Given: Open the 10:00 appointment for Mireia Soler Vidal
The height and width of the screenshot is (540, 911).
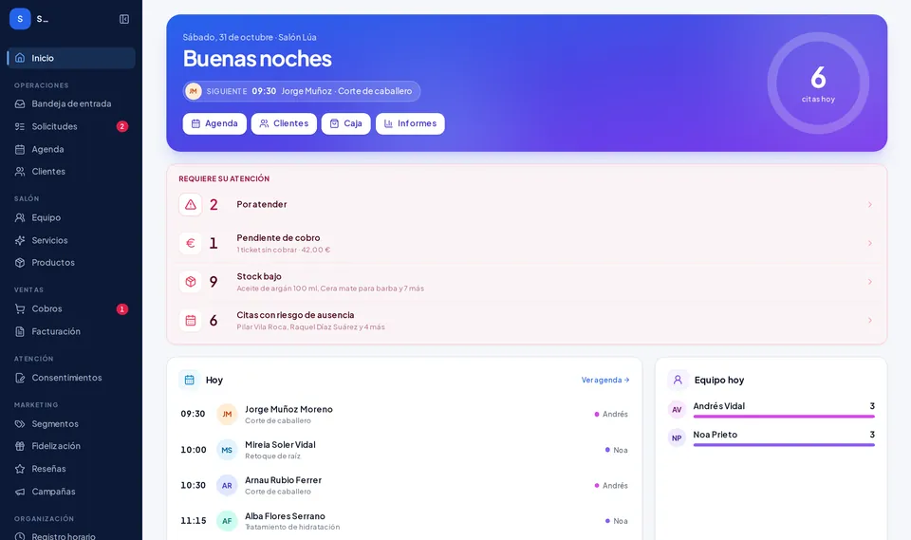Looking at the screenshot, I should (404, 450).
